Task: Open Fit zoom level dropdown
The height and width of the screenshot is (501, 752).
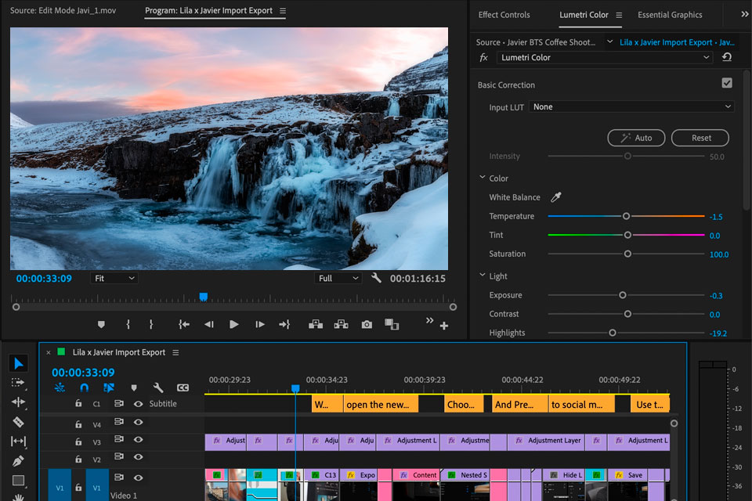Action: pyautogui.click(x=114, y=278)
